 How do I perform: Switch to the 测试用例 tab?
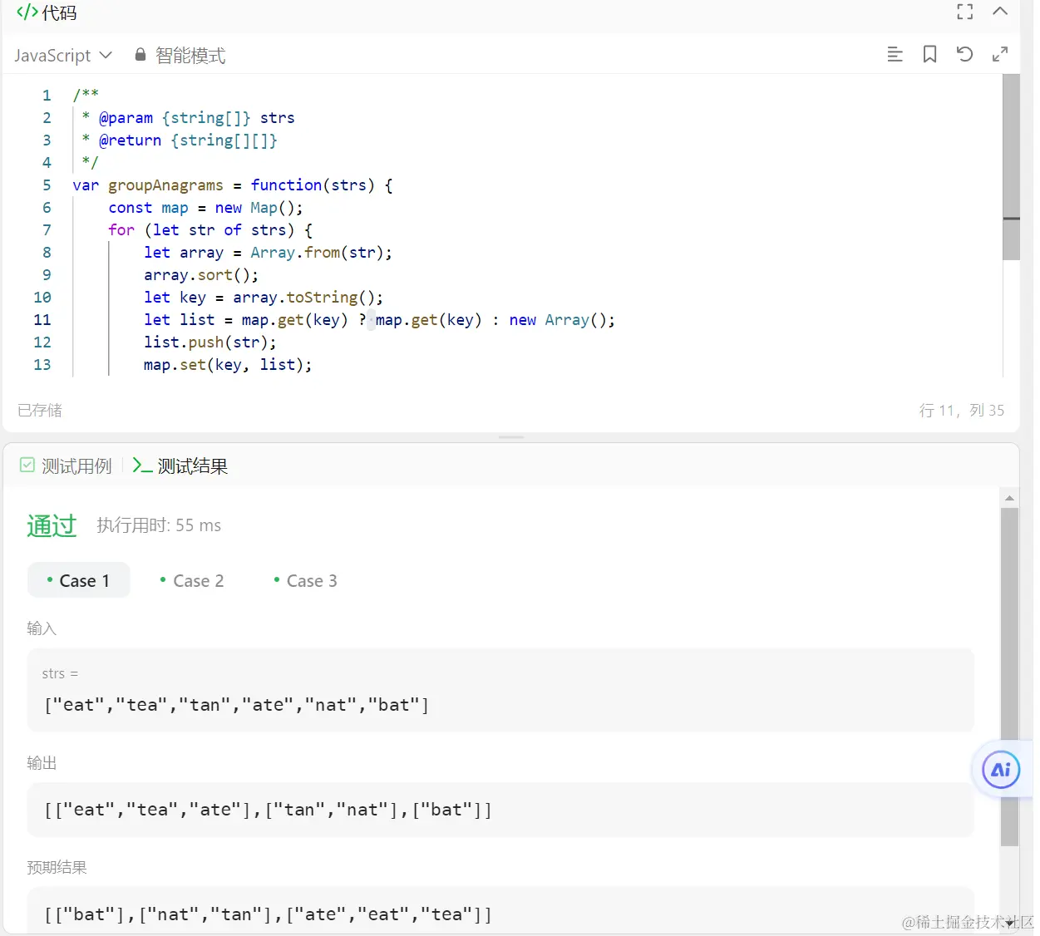click(66, 466)
